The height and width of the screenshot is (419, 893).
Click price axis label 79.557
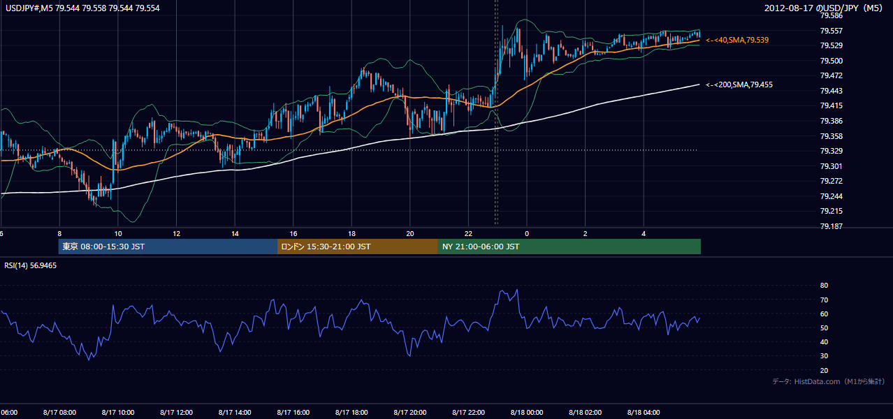tap(832, 31)
